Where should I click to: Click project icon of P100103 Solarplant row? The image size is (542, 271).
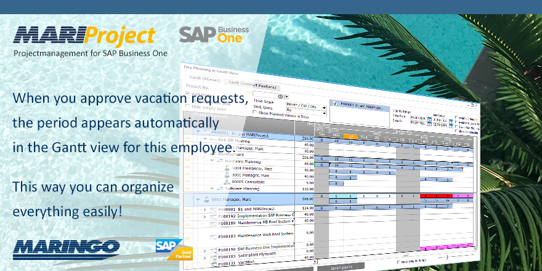point(213,257)
